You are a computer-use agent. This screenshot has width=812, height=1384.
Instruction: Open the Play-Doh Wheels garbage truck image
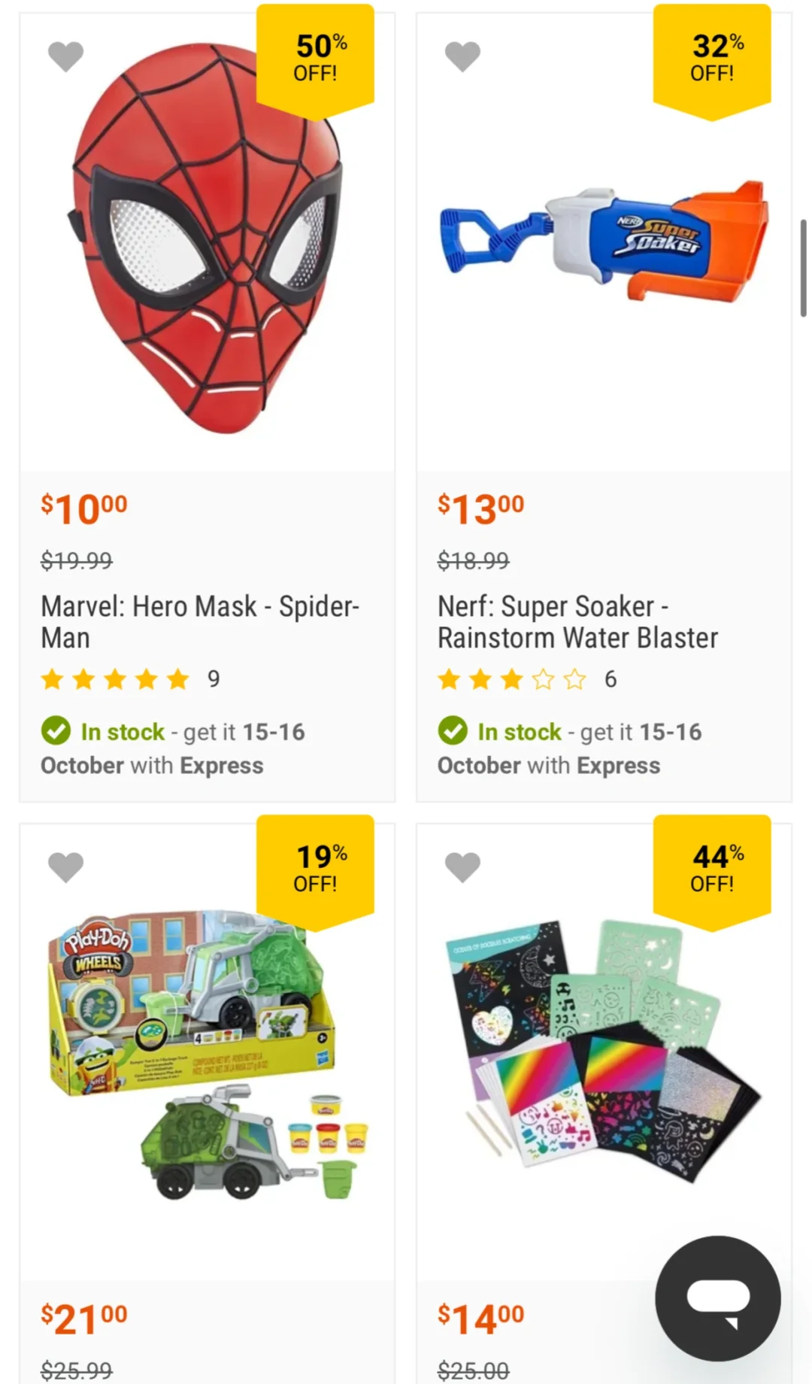207,1053
